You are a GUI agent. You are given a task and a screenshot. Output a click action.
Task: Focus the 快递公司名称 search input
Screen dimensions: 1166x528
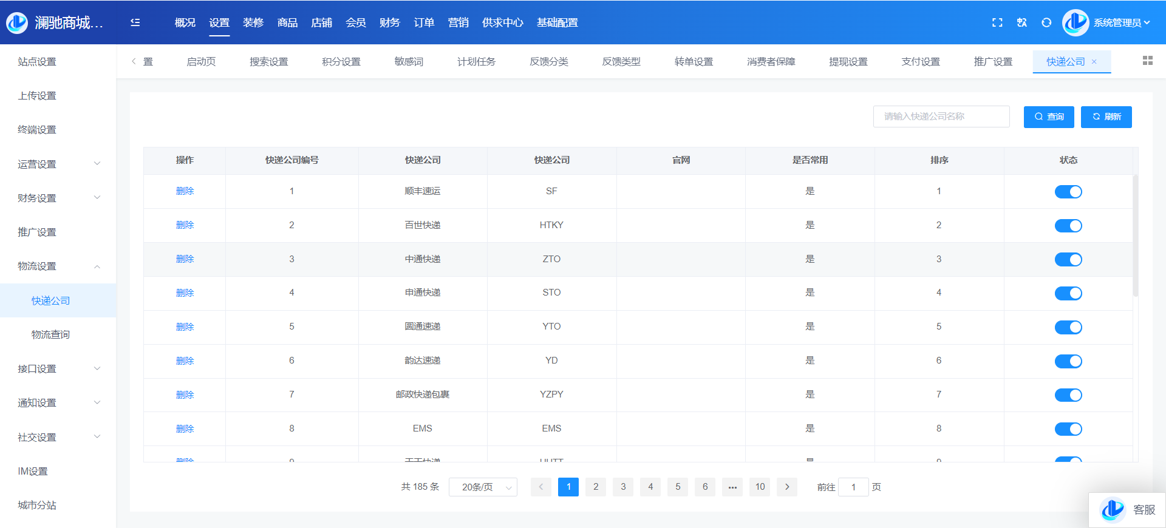941,117
